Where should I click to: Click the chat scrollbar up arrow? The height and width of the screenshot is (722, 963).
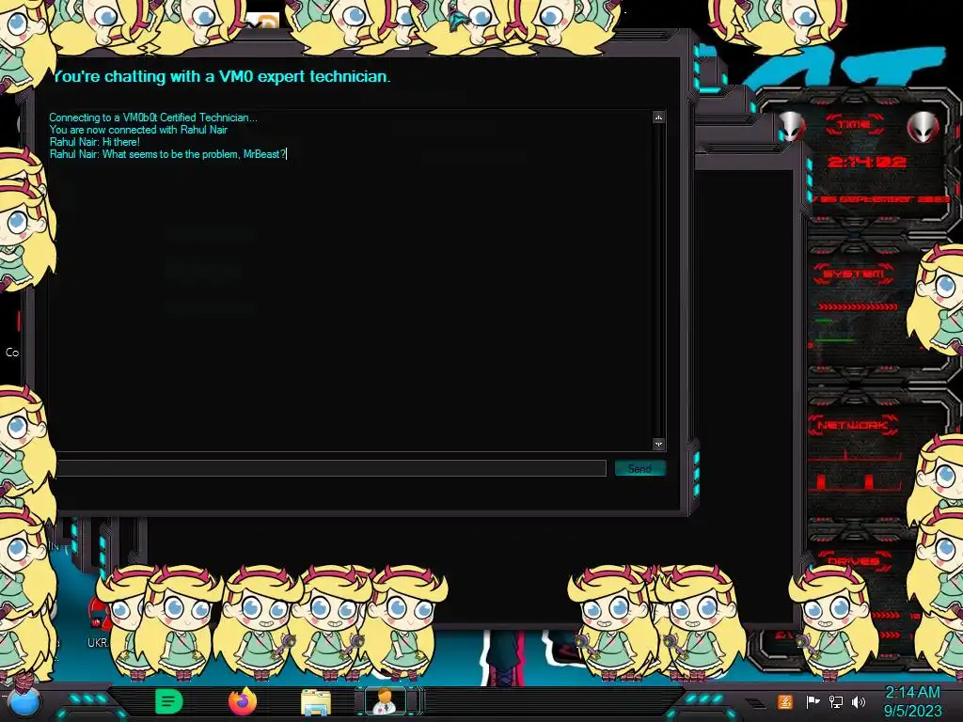(x=658, y=118)
